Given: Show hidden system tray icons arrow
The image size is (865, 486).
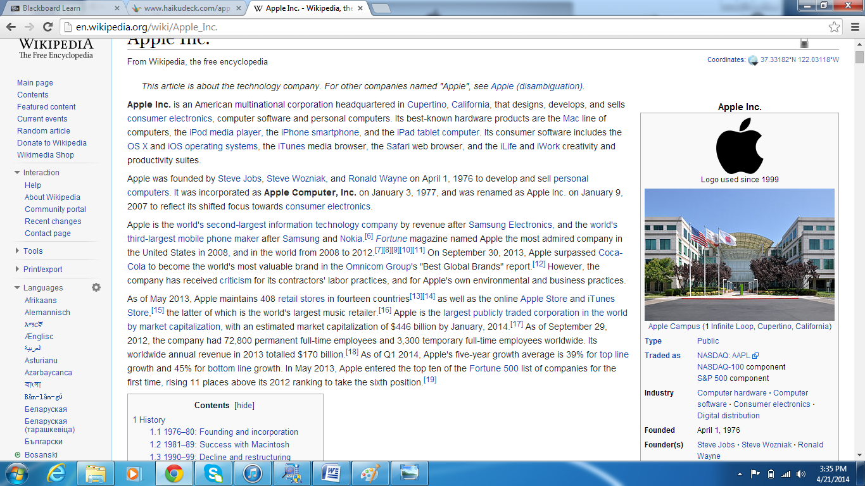Looking at the screenshot, I should point(740,473).
